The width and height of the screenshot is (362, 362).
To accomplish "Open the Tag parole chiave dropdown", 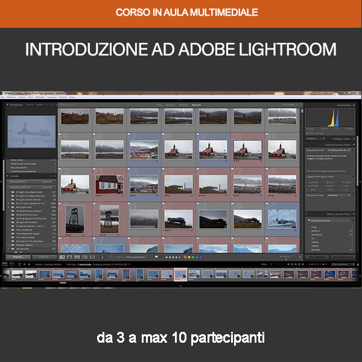I will 338,150.
